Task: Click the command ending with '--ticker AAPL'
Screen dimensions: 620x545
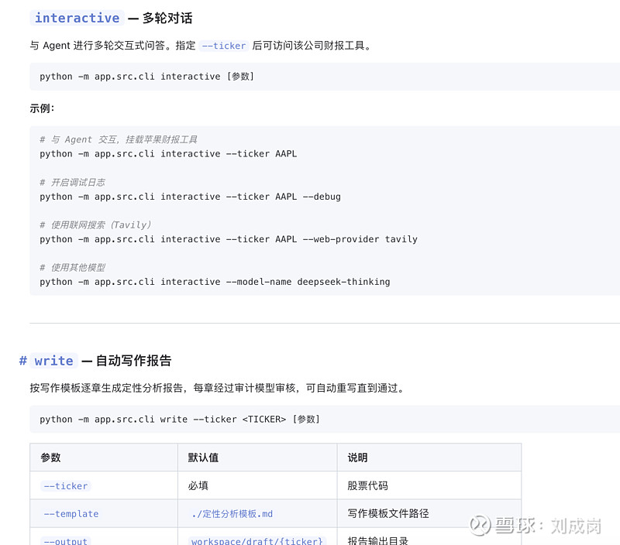Action: [168, 153]
